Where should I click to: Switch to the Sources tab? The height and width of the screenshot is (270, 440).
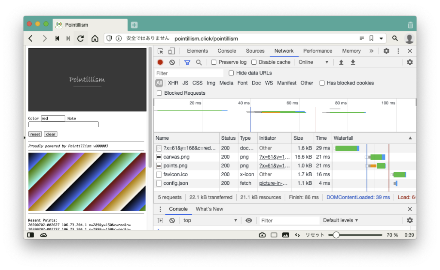pos(255,51)
